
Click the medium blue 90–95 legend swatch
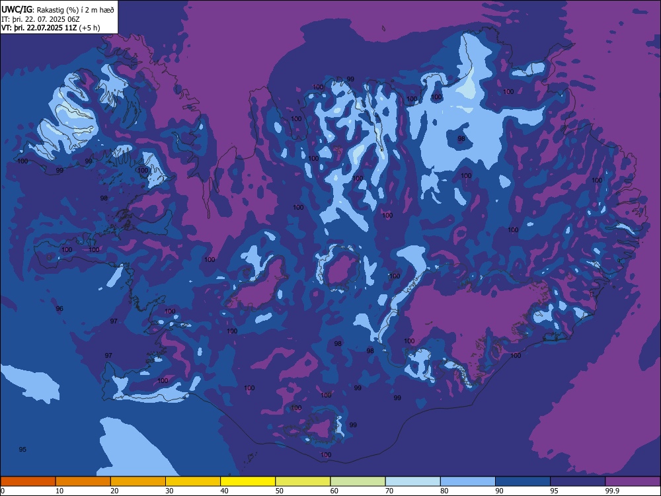[523, 481]
